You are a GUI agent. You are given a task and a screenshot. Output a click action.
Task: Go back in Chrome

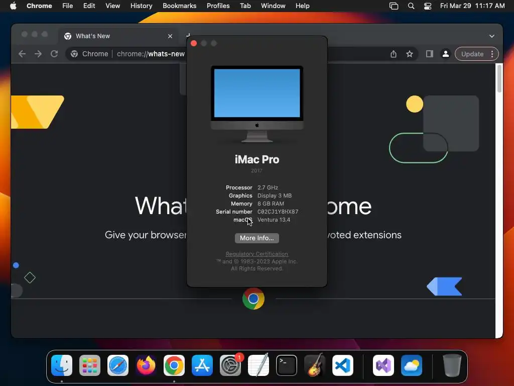point(22,54)
